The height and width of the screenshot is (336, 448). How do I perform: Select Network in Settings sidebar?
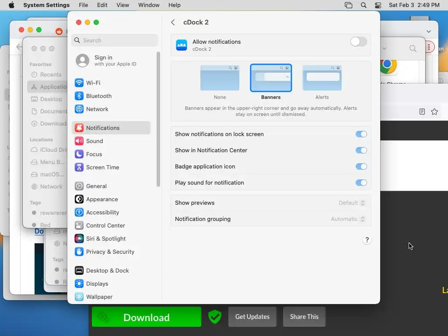(111, 109)
